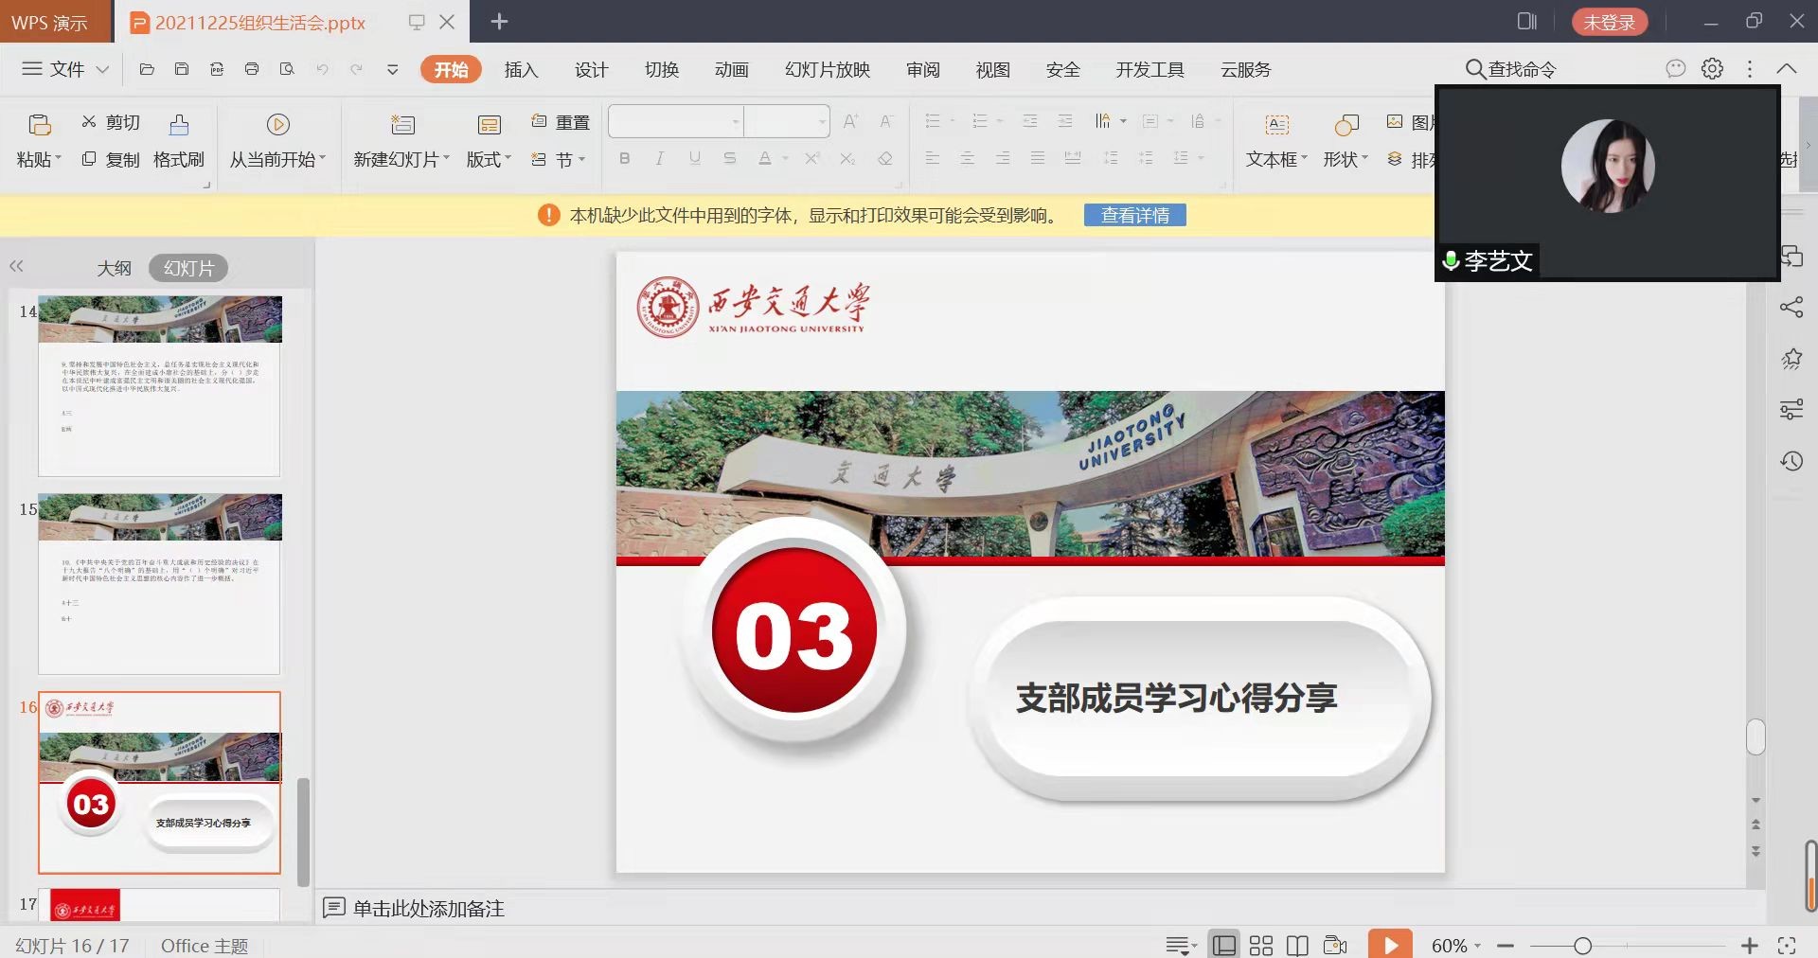Select the Slides (幻灯片) panel view
1818x958 pixels.
pyautogui.click(x=188, y=269)
